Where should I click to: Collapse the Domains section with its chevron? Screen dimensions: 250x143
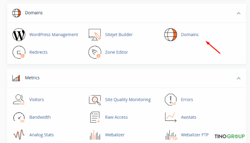tap(239, 13)
